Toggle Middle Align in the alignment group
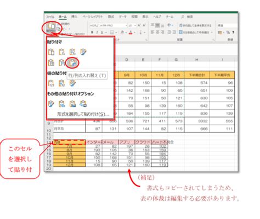Screen dimensions: 260x219 157,25
